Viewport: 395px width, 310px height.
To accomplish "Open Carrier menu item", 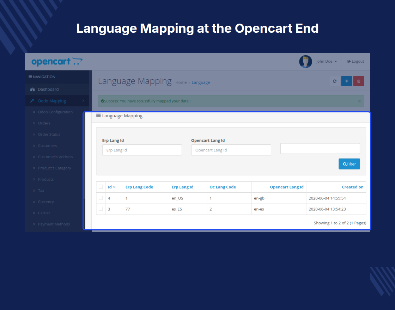I will [44, 213].
